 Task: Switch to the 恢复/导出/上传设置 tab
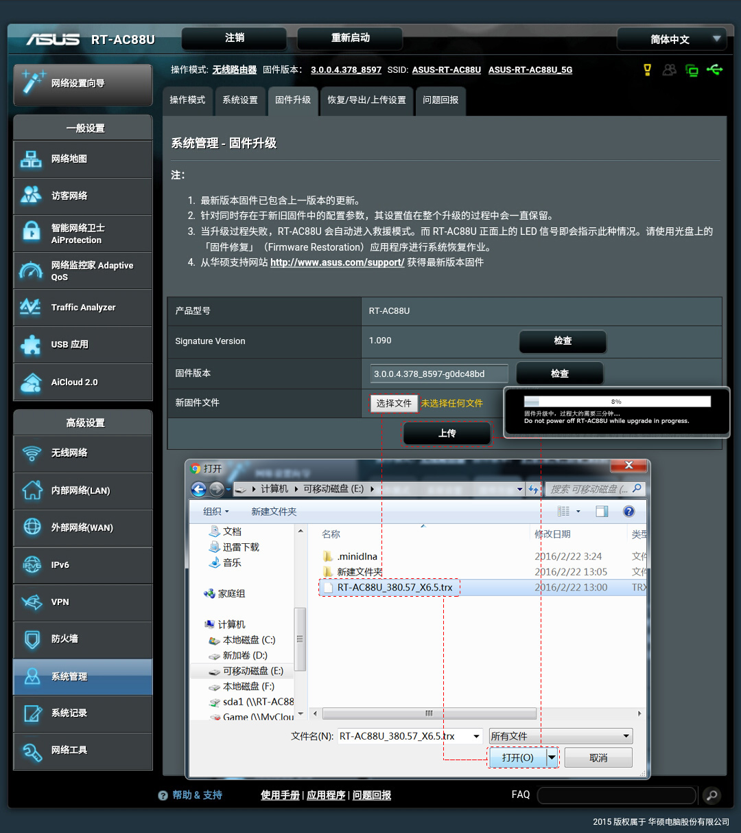pyautogui.click(x=366, y=100)
